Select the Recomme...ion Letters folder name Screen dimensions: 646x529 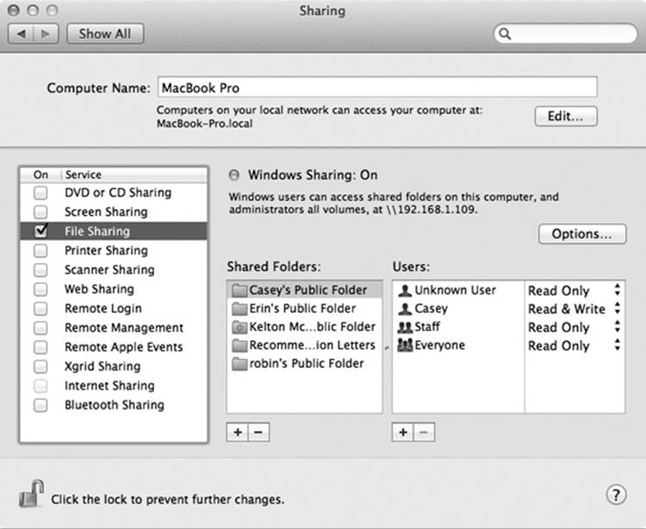pos(313,345)
